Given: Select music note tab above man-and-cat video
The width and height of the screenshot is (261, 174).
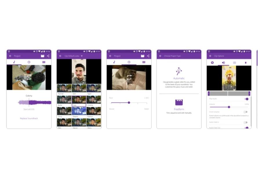Looking at the screenshot, I should click(14, 62).
